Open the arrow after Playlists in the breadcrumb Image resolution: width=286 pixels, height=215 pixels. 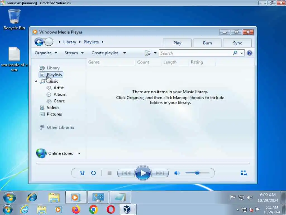point(103,42)
